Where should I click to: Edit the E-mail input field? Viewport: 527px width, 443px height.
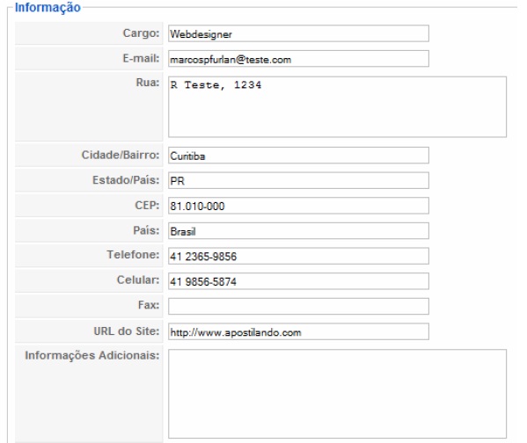298,59
